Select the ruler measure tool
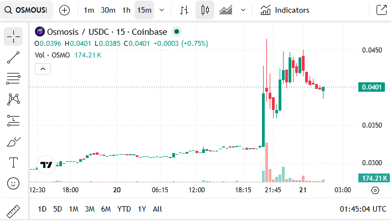The height and width of the screenshot is (221, 391). point(13,211)
